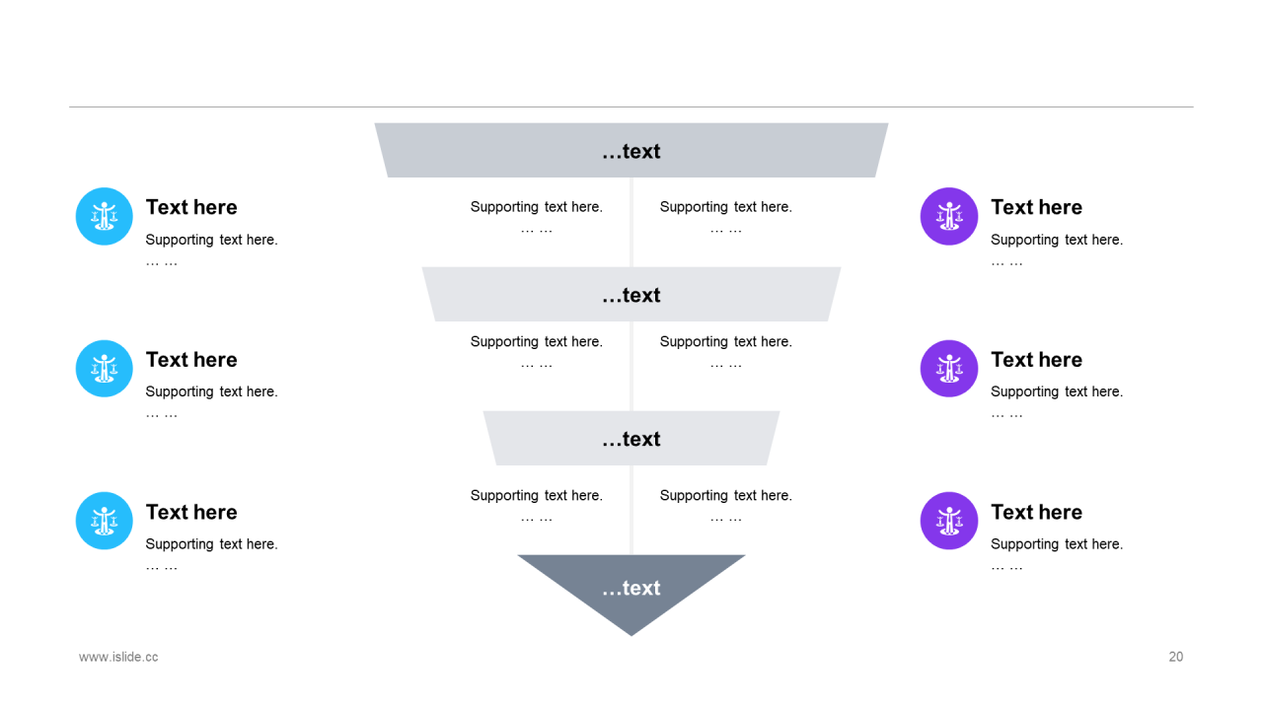Select the top funnel trapezoid shape
1263x710 pixels.
tap(631, 151)
